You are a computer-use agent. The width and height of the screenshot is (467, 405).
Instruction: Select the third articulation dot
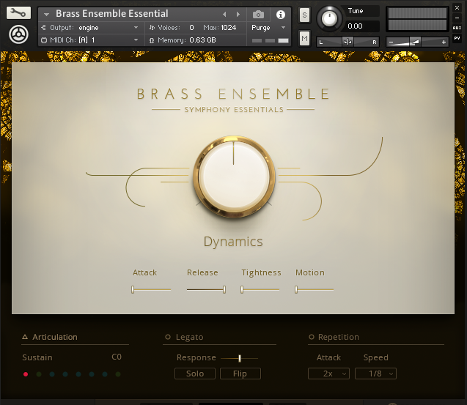(x=52, y=374)
